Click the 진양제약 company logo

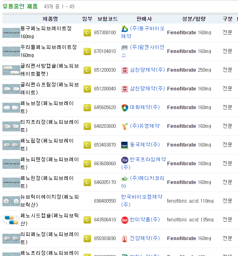[125, 238]
